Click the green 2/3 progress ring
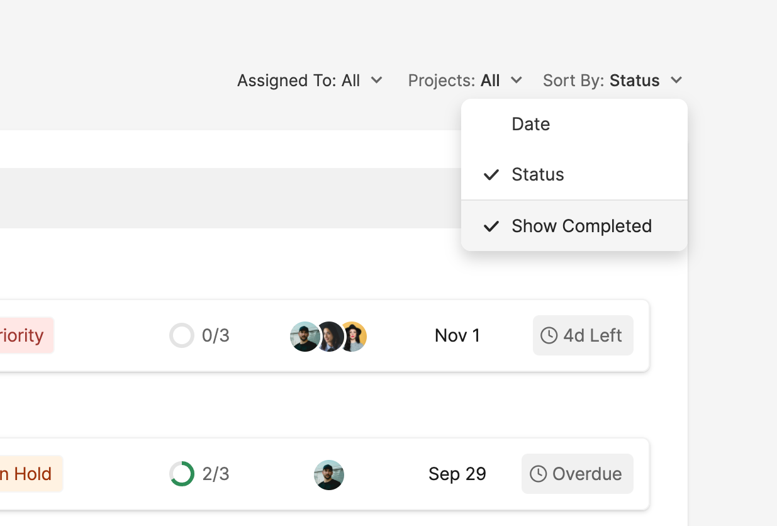Viewport: 777px width, 526px height. (x=182, y=474)
